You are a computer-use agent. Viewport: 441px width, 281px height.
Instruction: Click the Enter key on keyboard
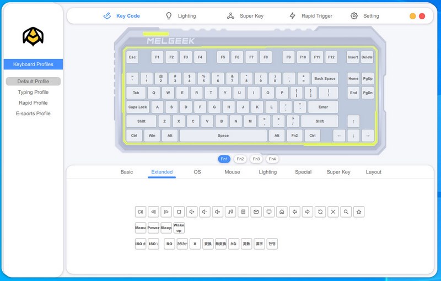(x=323, y=107)
